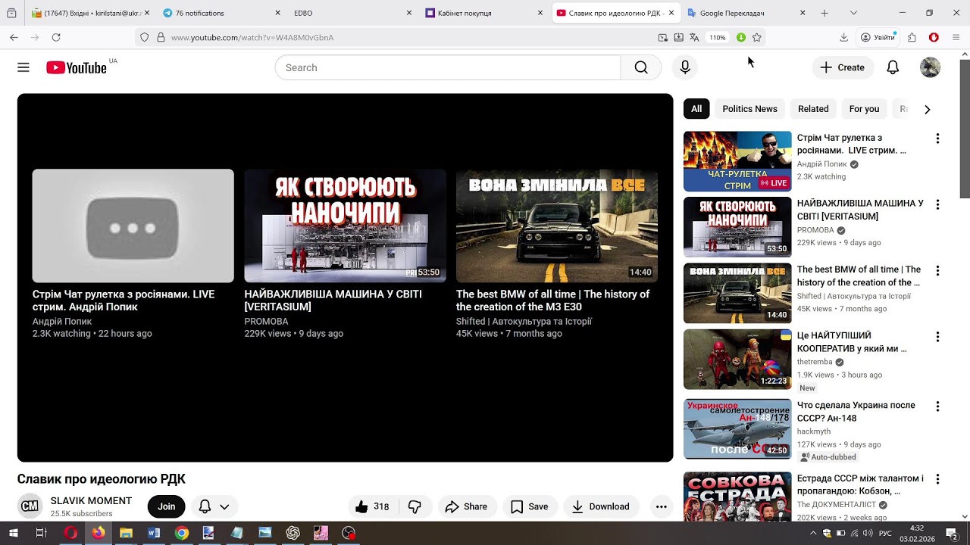This screenshot has height=545, width=970.
Task: Open Chrome from the taskbar
Action: 181,533
